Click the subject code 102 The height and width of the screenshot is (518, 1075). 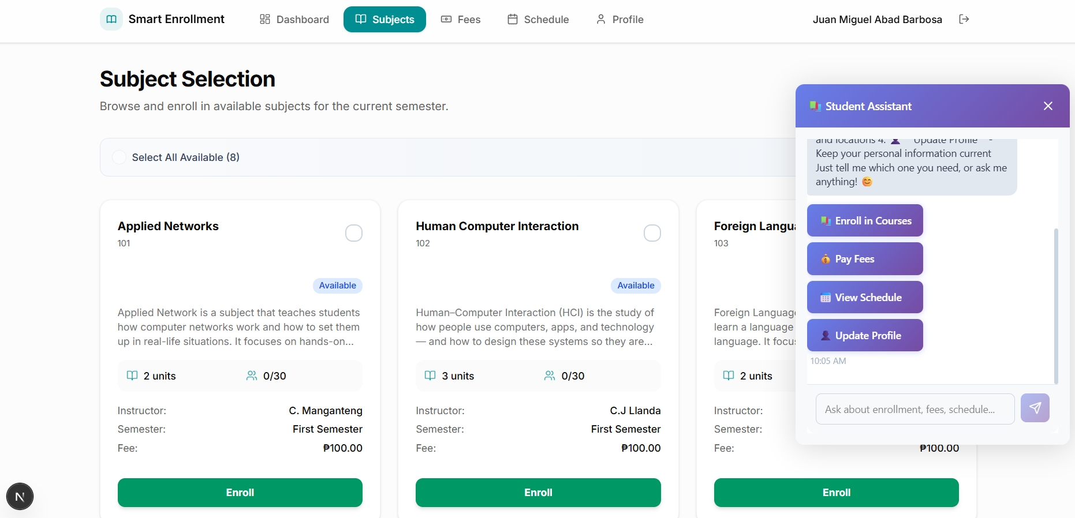423,243
